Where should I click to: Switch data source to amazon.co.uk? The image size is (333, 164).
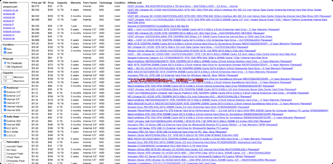(x=10, y=10)
